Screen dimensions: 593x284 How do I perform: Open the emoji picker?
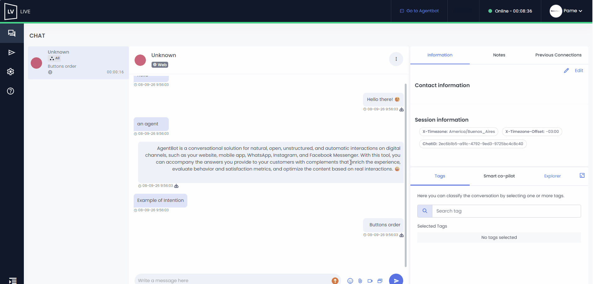[x=350, y=281]
